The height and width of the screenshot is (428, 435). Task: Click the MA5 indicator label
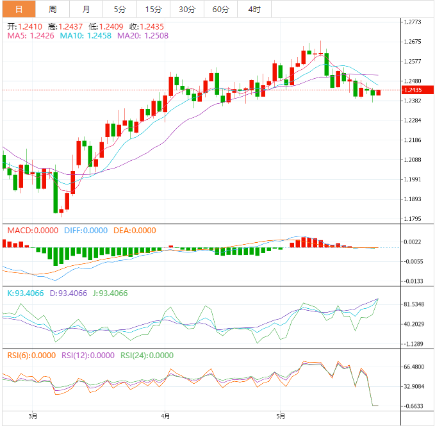pyautogui.click(x=31, y=37)
